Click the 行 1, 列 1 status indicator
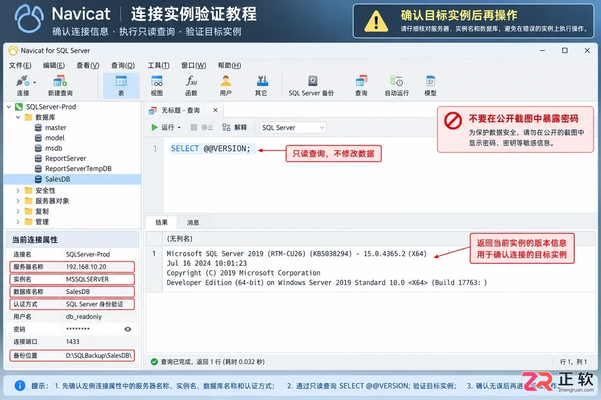This screenshot has width=601, height=400. pyautogui.click(x=573, y=362)
